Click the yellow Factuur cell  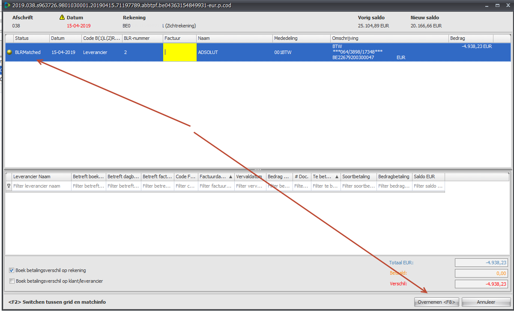pos(180,52)
